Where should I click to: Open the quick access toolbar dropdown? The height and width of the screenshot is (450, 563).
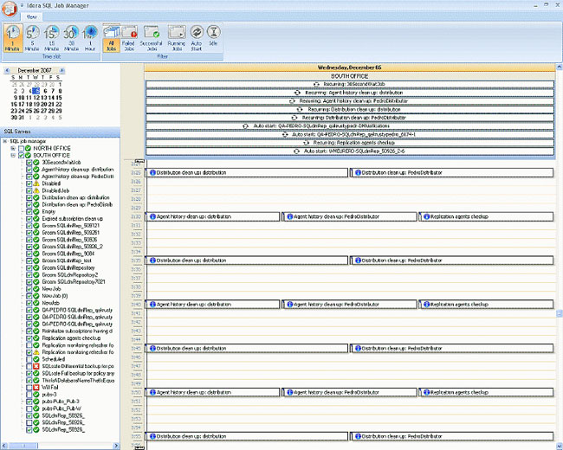tap(23, 6)
